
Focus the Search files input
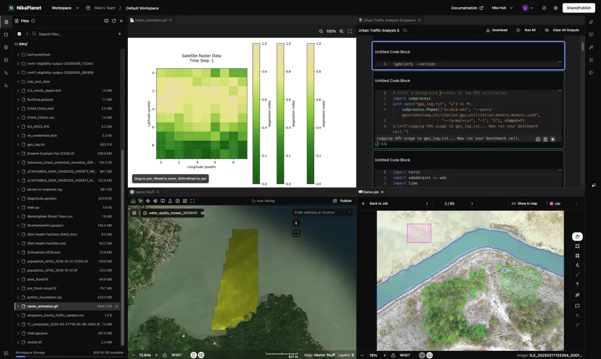click(x=73, y=34)
